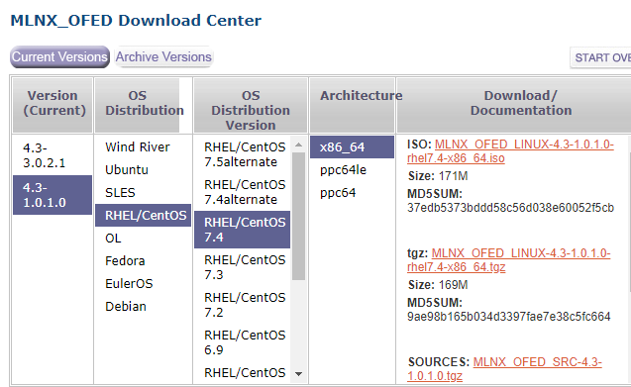
Task: Click the MLNX_OFED Download Center heading
Action: coord(136,20)
